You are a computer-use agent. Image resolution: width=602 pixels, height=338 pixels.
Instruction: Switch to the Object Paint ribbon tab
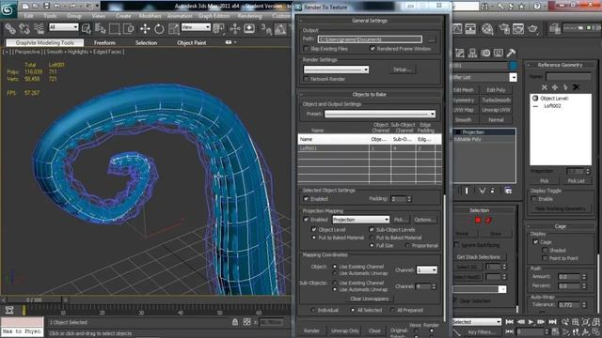pos(192,42)
